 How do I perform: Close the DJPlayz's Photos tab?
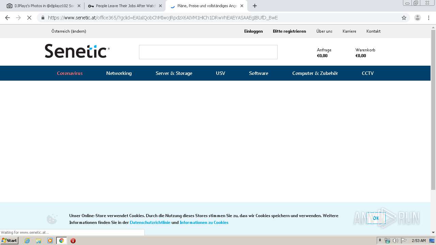79,6
